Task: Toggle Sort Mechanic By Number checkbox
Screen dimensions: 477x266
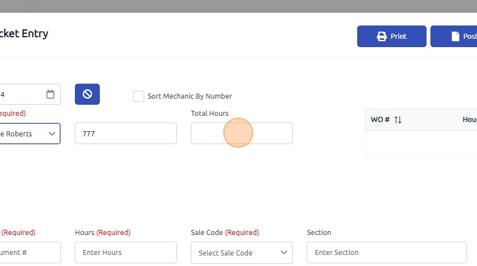Action: (139, 96)
